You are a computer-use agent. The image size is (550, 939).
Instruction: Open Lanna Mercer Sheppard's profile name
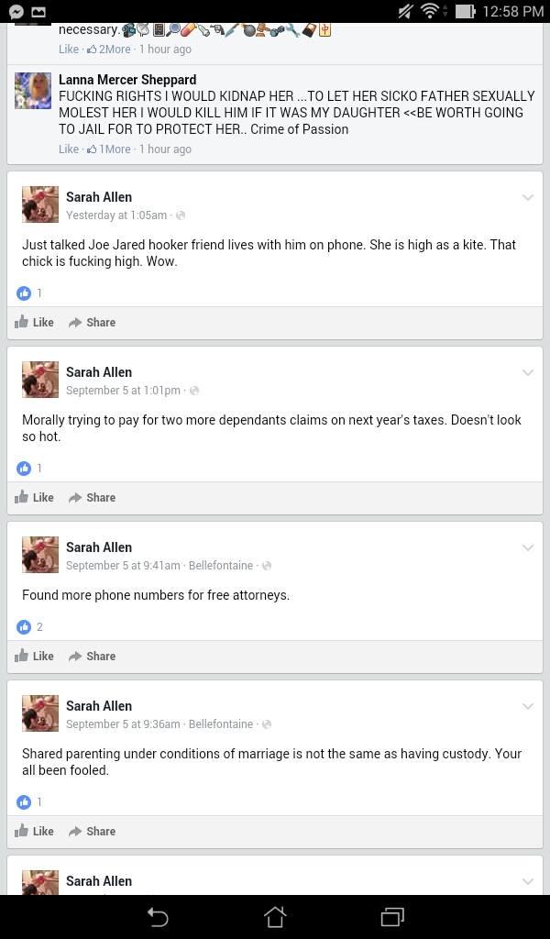tap(127, 80)
